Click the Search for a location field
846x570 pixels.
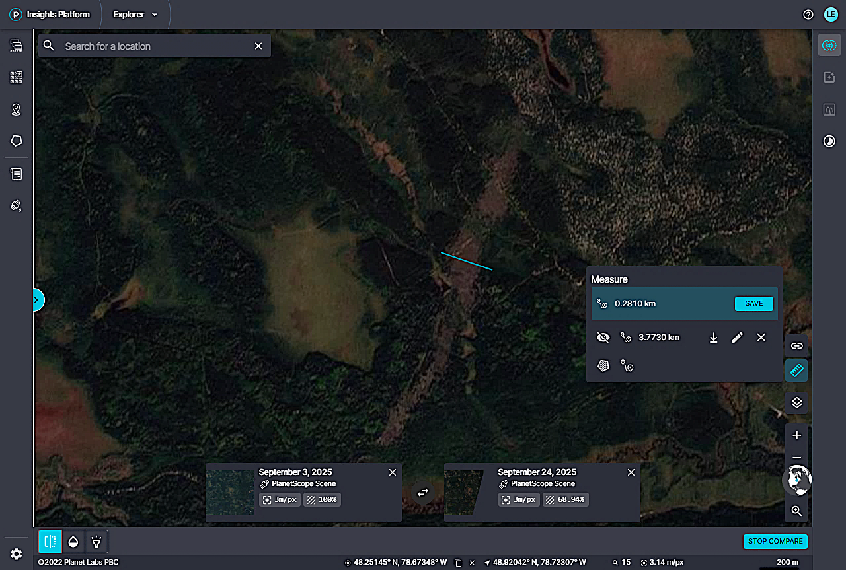tap(155, 46)
